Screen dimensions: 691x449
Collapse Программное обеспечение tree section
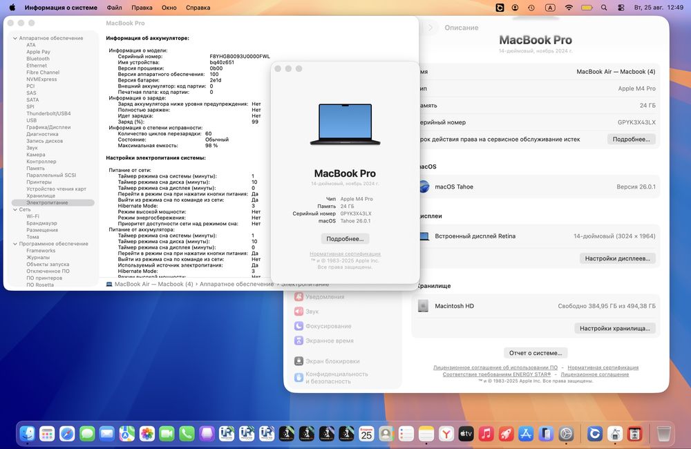[15, 244]
